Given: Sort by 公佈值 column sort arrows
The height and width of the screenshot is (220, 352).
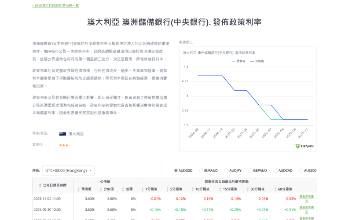Looking at the screenshot, I should coord(101,189).
